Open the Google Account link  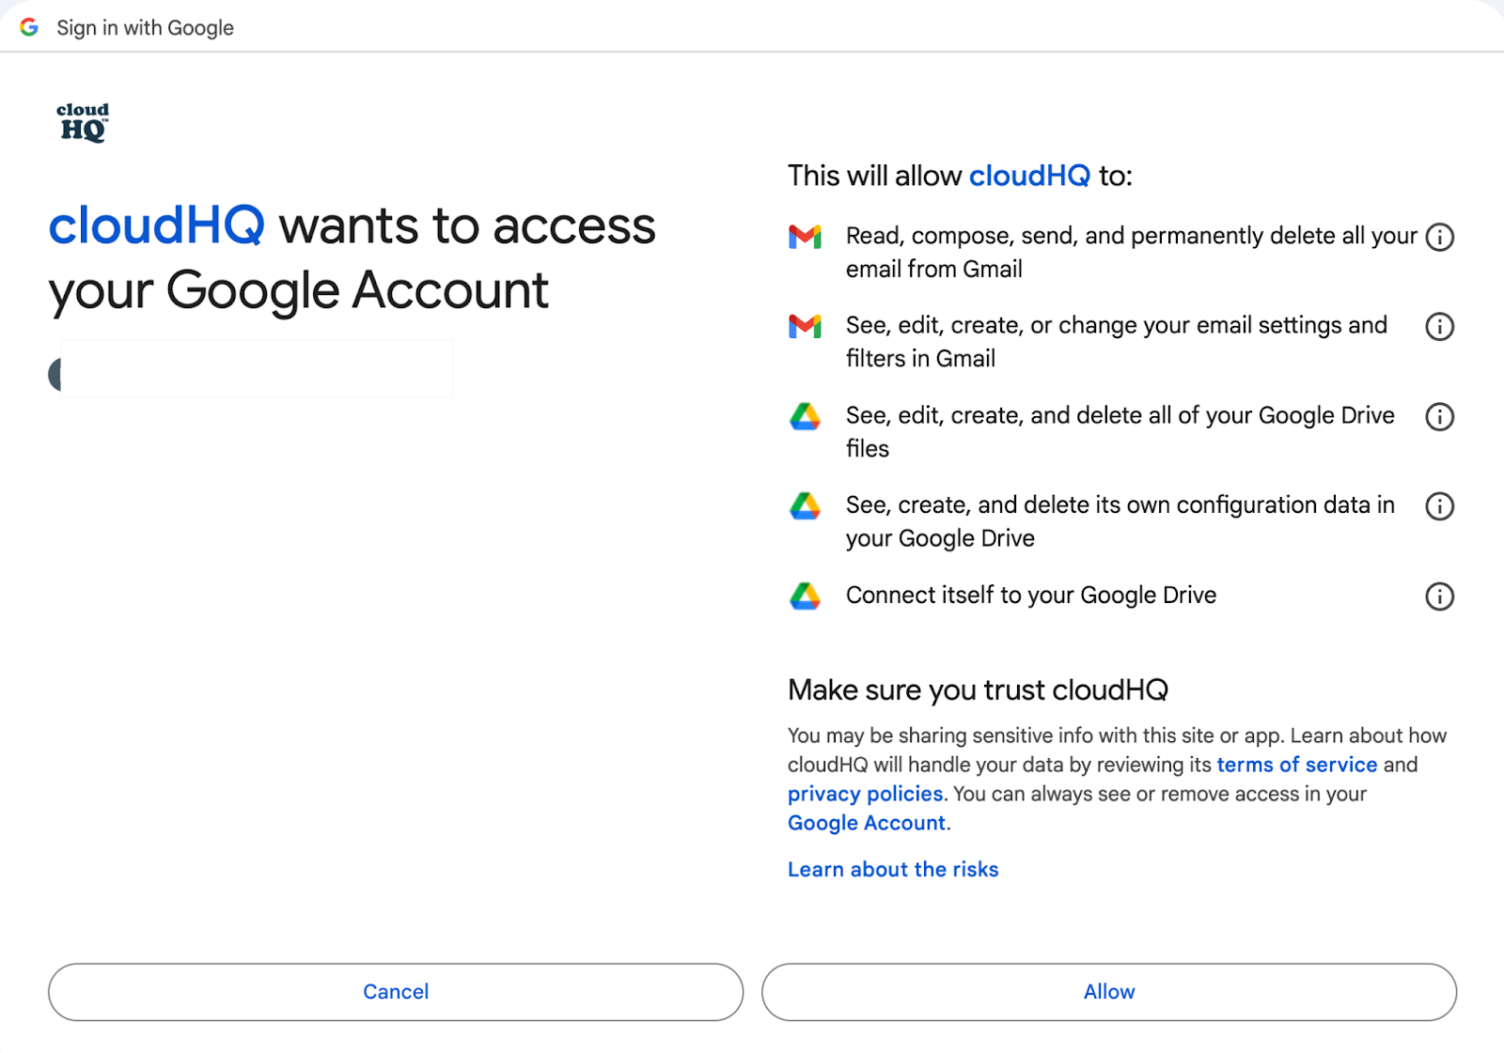point(867,823)
